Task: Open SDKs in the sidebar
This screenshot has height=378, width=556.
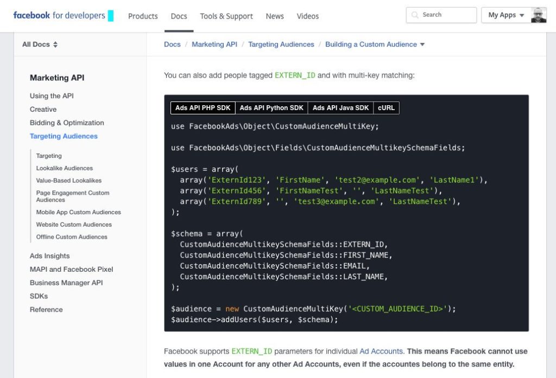Action: point(39,296)
